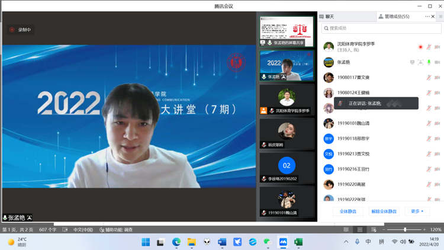Select 张孟艳的屏幕共享 thumbnail

[x=287, y=31]
